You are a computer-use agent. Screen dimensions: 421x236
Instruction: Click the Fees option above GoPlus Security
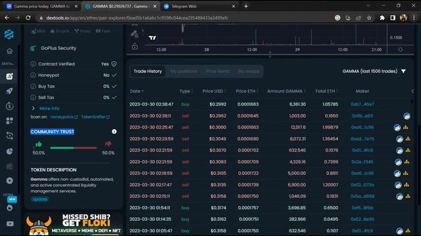click(103, 31)
